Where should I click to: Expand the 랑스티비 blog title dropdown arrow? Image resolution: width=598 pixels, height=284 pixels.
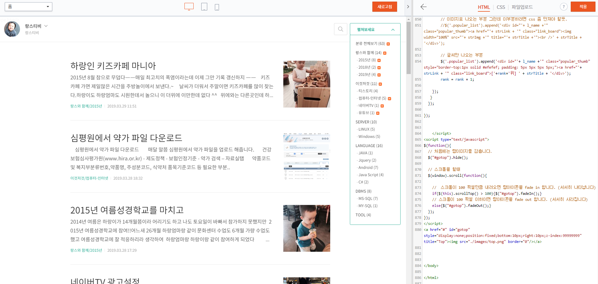click(46, 26)
